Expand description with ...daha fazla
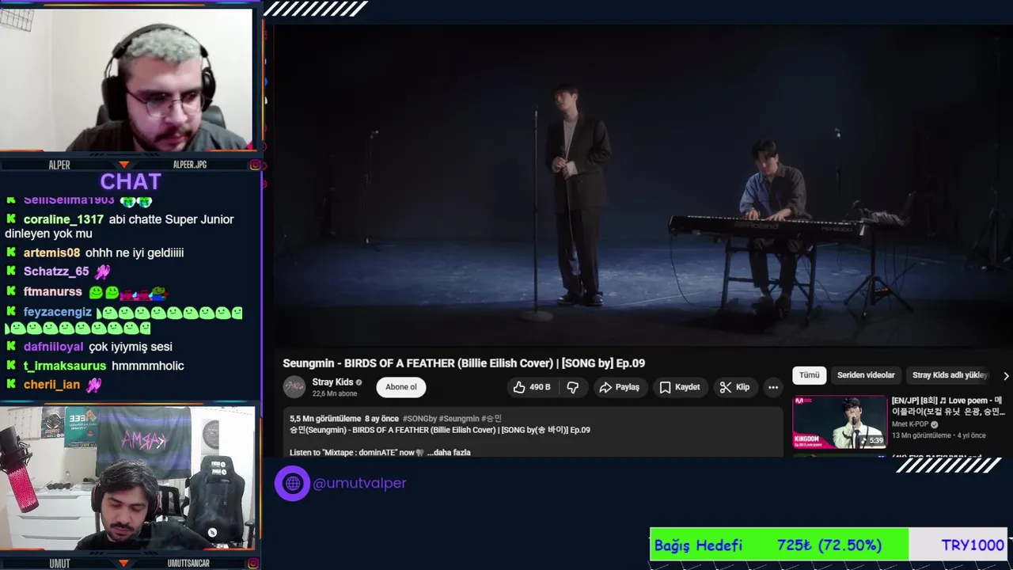 449,453
